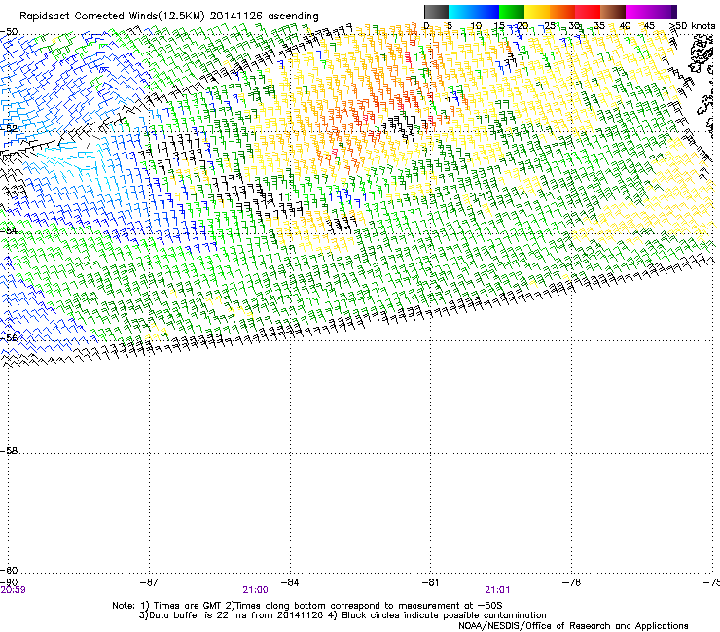720x632 pixels.
Task: Click the '-90' longitude label
Action: (x=8, y=582)
